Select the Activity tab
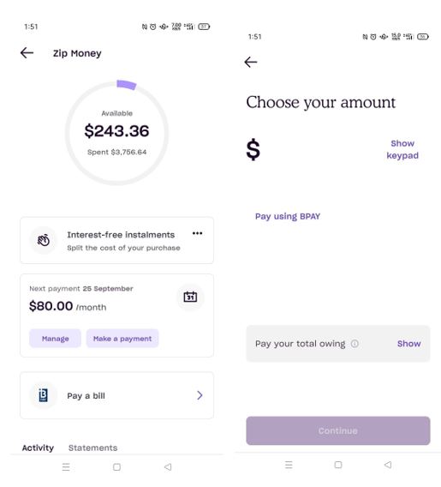This screenshot has width=441, height=487. coord(38,448)
